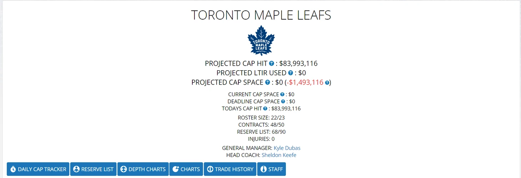Viewport: 521px width, 178px height.
Task: Open the Reserve List page
Action: [93, 169]
